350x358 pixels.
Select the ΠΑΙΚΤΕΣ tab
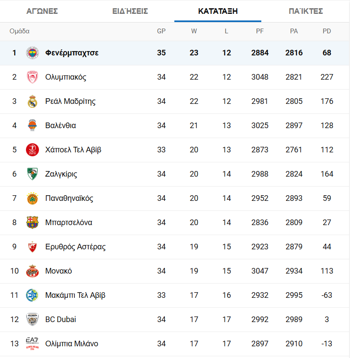pyautogui.click(x=306, y=11)
